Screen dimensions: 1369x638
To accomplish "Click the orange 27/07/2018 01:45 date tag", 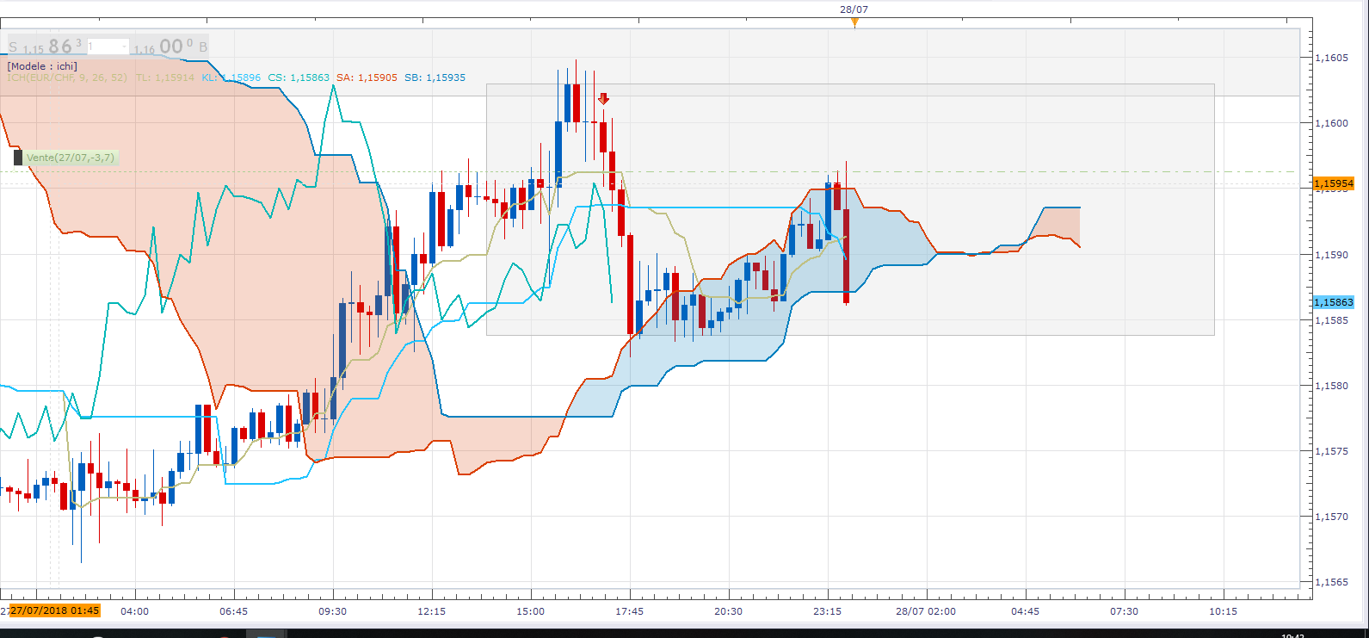I will (x=55, y=610).
